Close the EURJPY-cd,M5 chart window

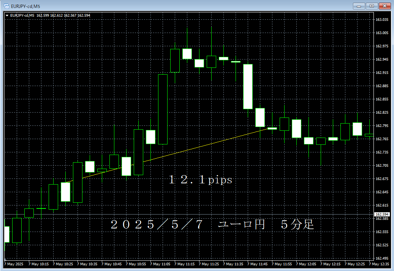[x=385, y=6]
